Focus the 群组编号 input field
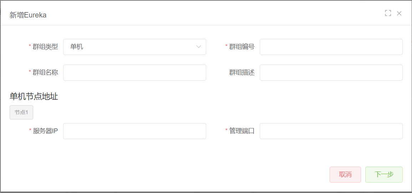The height and width of the screenshot is (193, 412). pos(331,47)
